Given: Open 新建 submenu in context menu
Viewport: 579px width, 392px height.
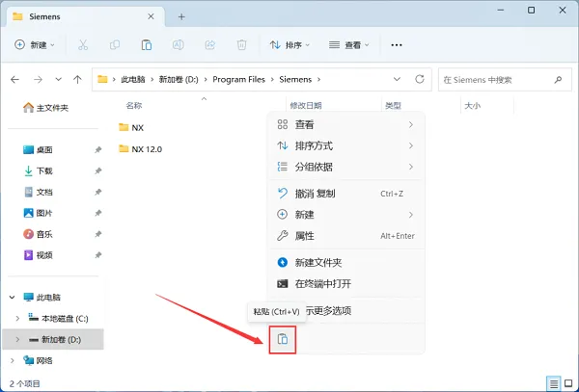Looking at the screenshot, I should (x=346, y=215).
